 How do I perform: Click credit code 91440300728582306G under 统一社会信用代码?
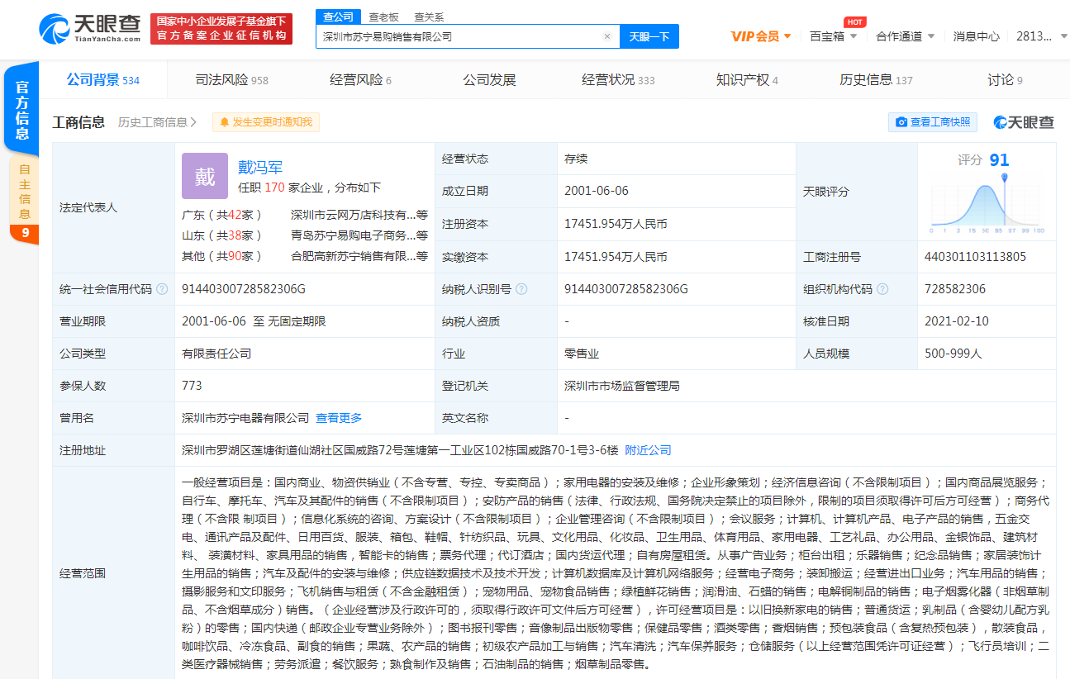click(x=244, y=289)
